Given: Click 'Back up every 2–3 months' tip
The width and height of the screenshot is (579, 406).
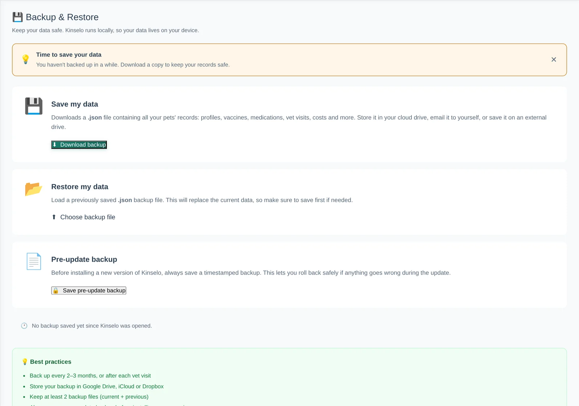Looking at the screenshot, I should (x=90, y=376).
